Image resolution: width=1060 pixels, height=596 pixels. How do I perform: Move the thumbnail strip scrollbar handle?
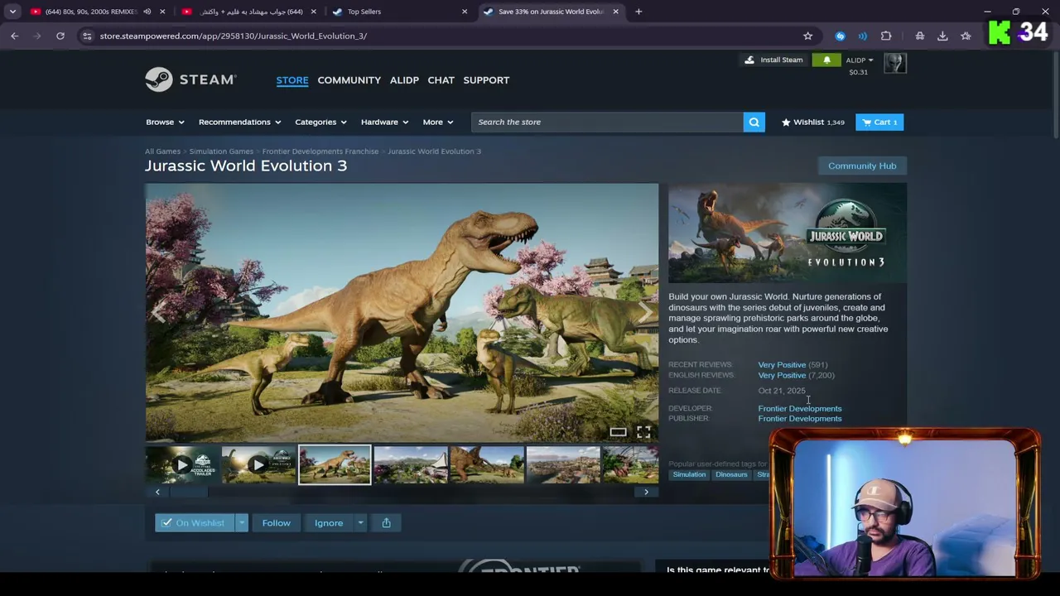[x=190, y=492]
